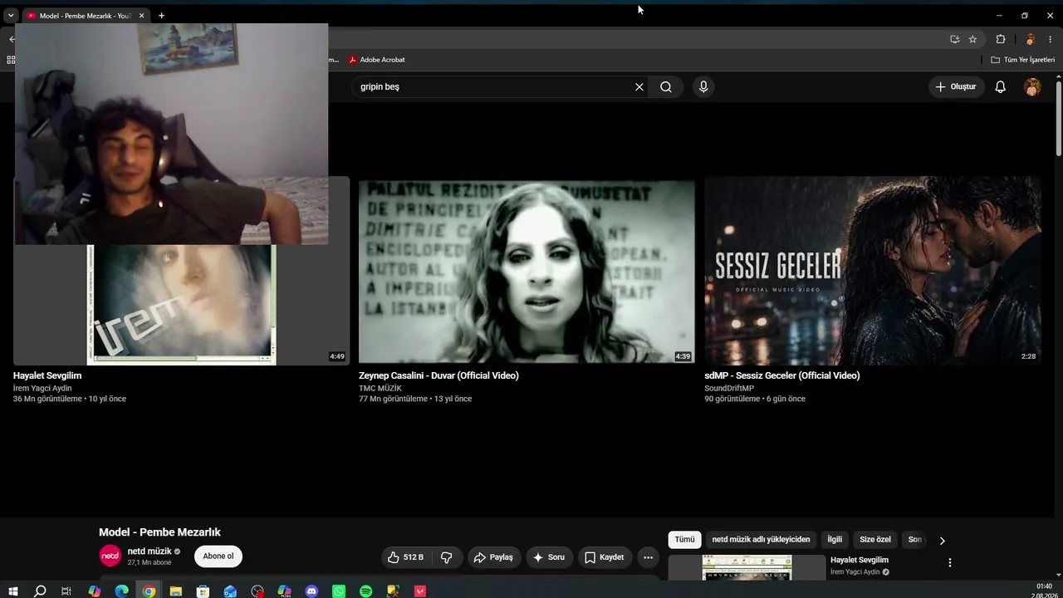Save the video with Kaydet
The image size is (1063, 598).
click(605, 557)
